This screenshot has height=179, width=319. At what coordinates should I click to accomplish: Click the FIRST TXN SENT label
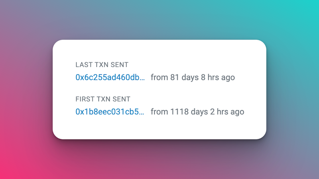103,99
